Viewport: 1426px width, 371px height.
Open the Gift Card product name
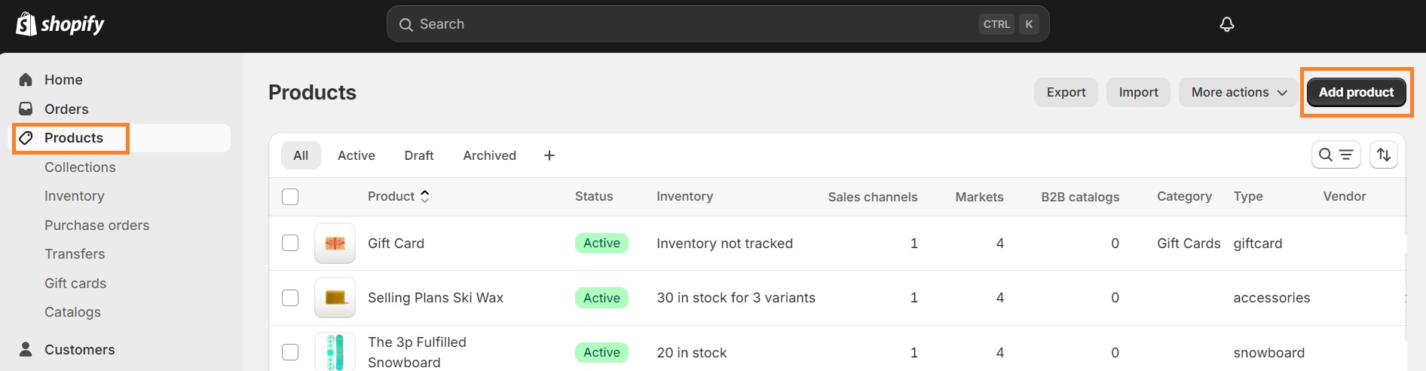coord(396,243)
